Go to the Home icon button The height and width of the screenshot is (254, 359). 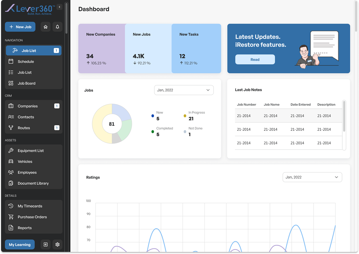[x=46, y=27]
